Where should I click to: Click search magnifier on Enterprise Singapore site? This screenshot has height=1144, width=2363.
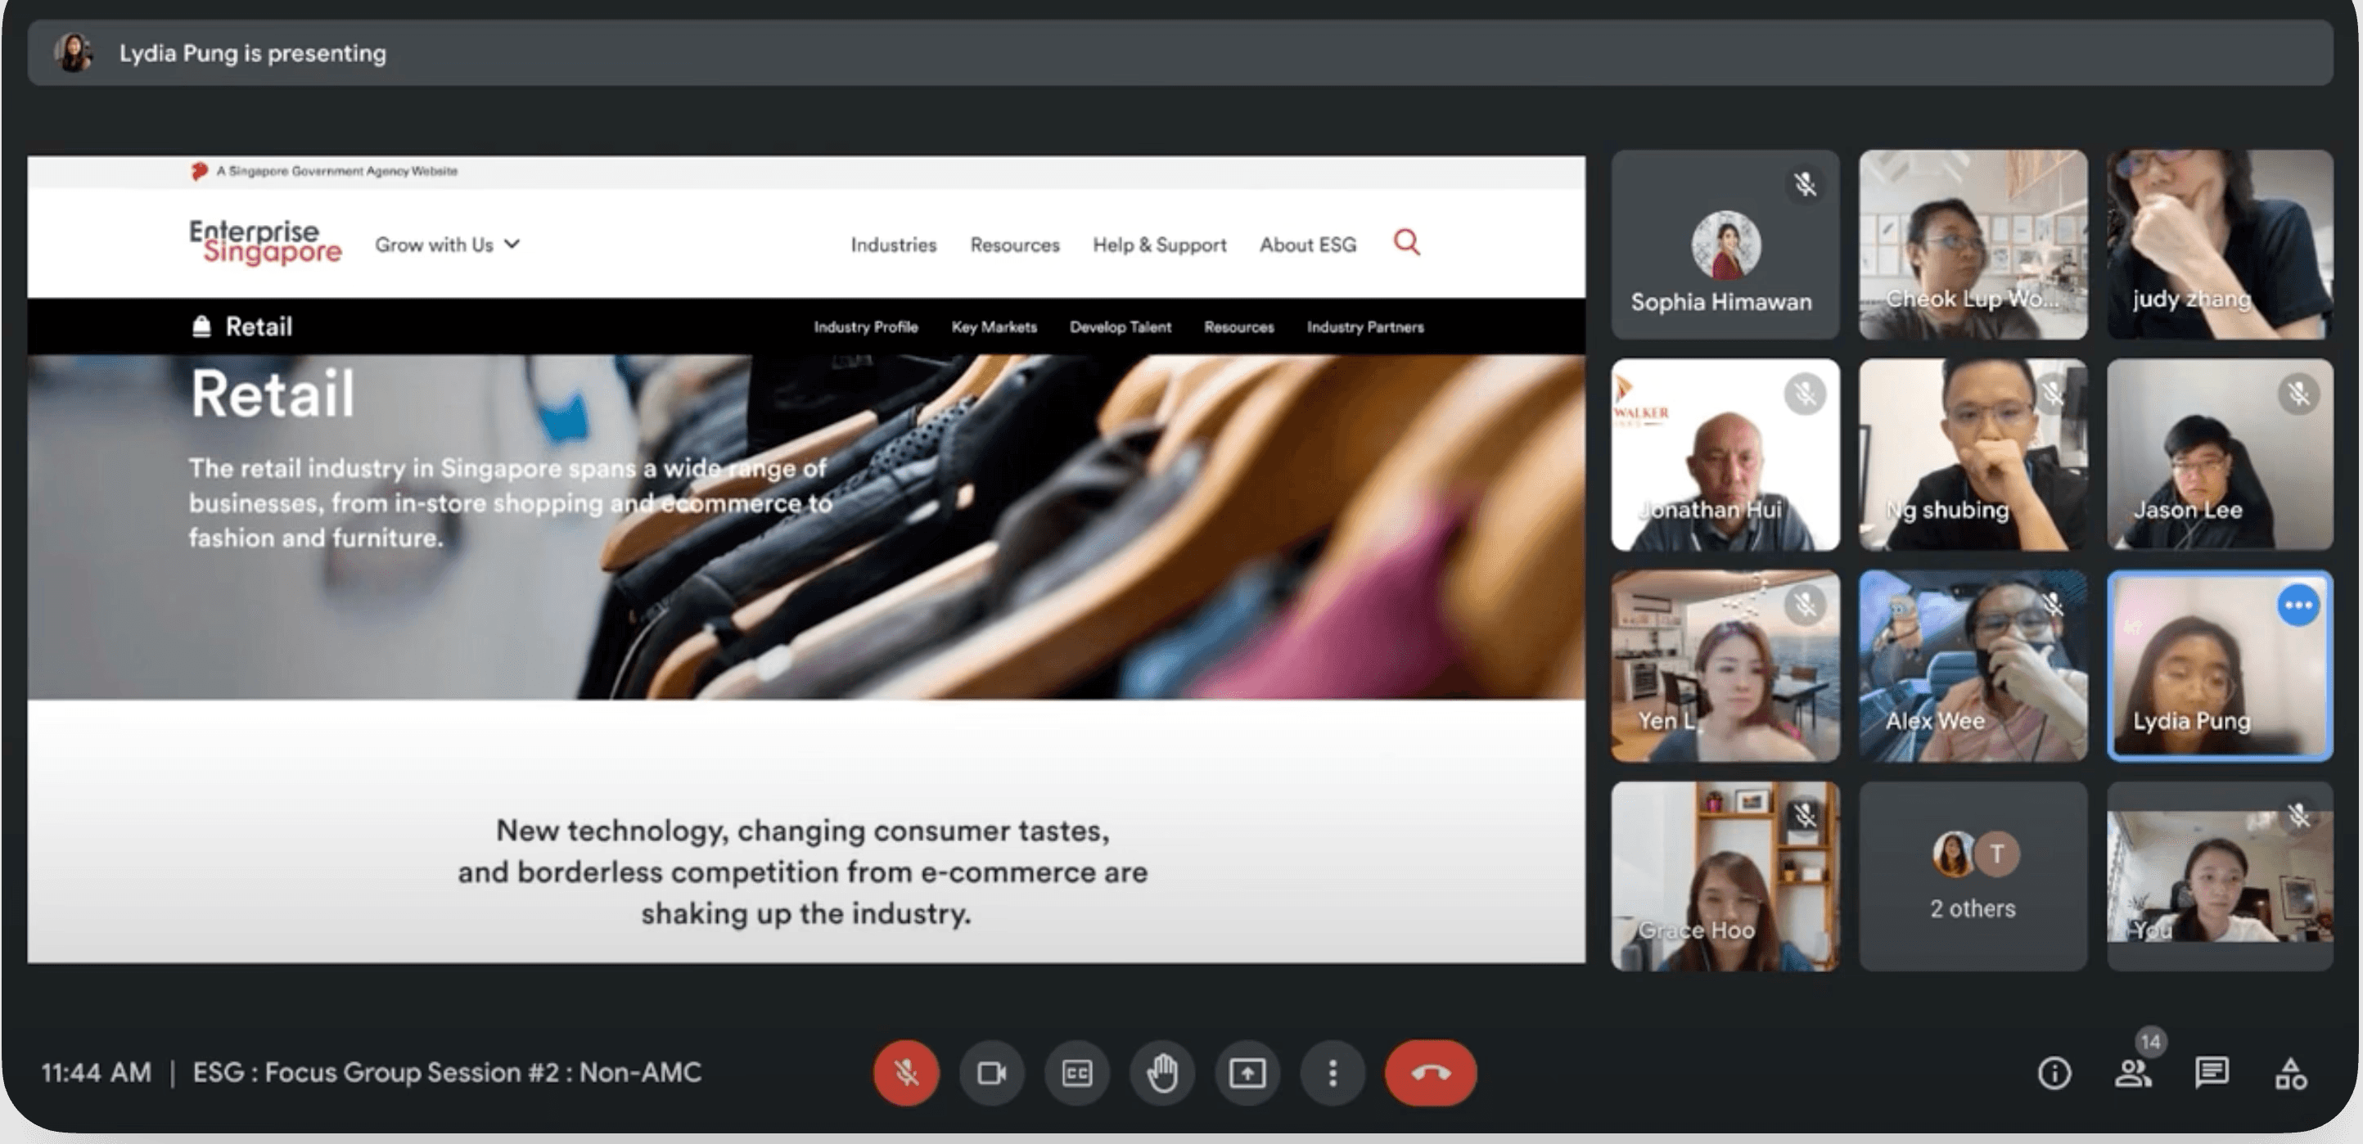pyautogui.click(x=1406, y=242)
